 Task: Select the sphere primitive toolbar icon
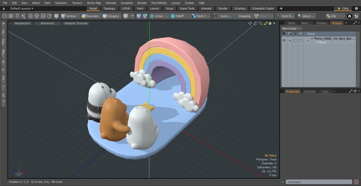pyautogui.click(x=4, y=16)
